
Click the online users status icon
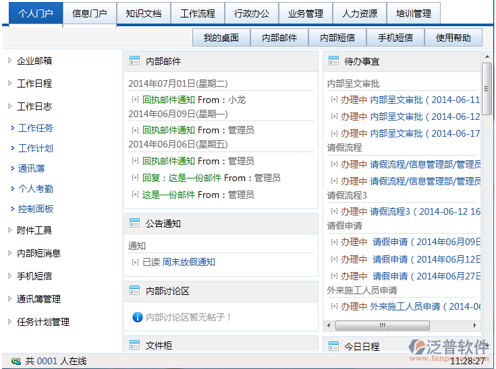coord(16,362)
